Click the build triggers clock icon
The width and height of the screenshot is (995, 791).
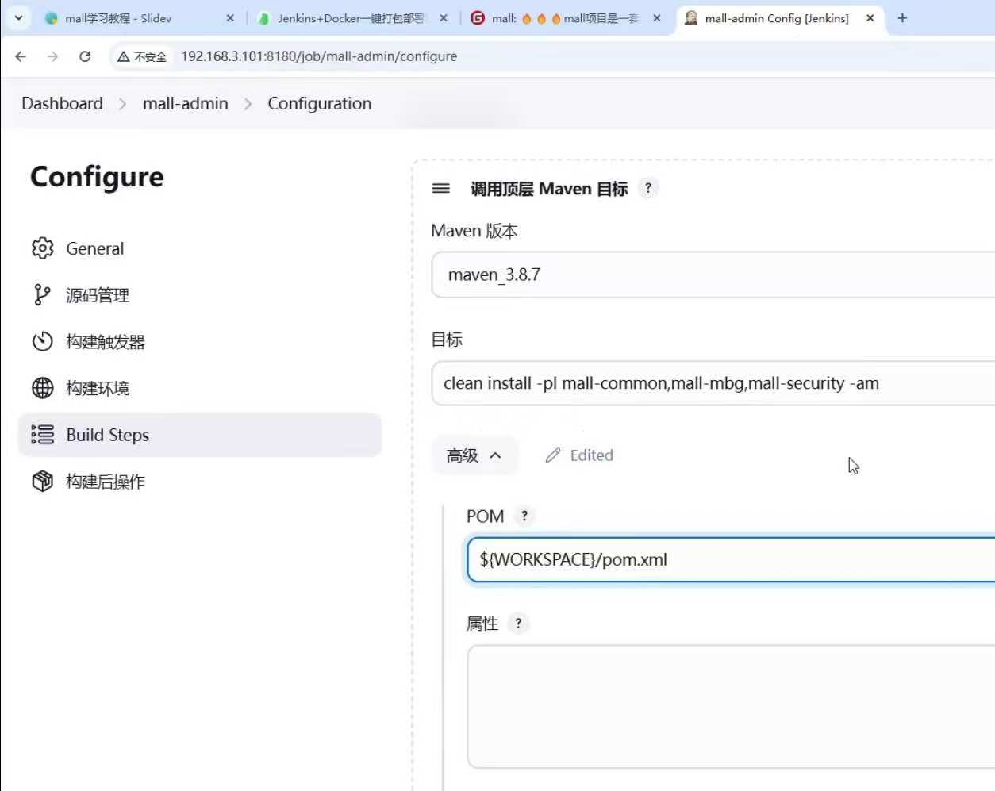tap(42, 341)
